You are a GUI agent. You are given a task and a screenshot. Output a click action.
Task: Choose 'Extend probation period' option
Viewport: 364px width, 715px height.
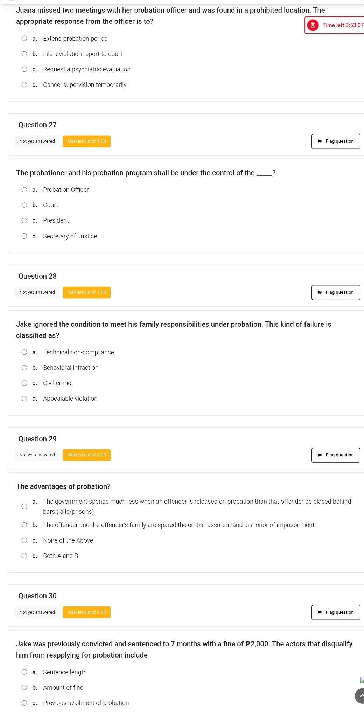click(24, 39)
